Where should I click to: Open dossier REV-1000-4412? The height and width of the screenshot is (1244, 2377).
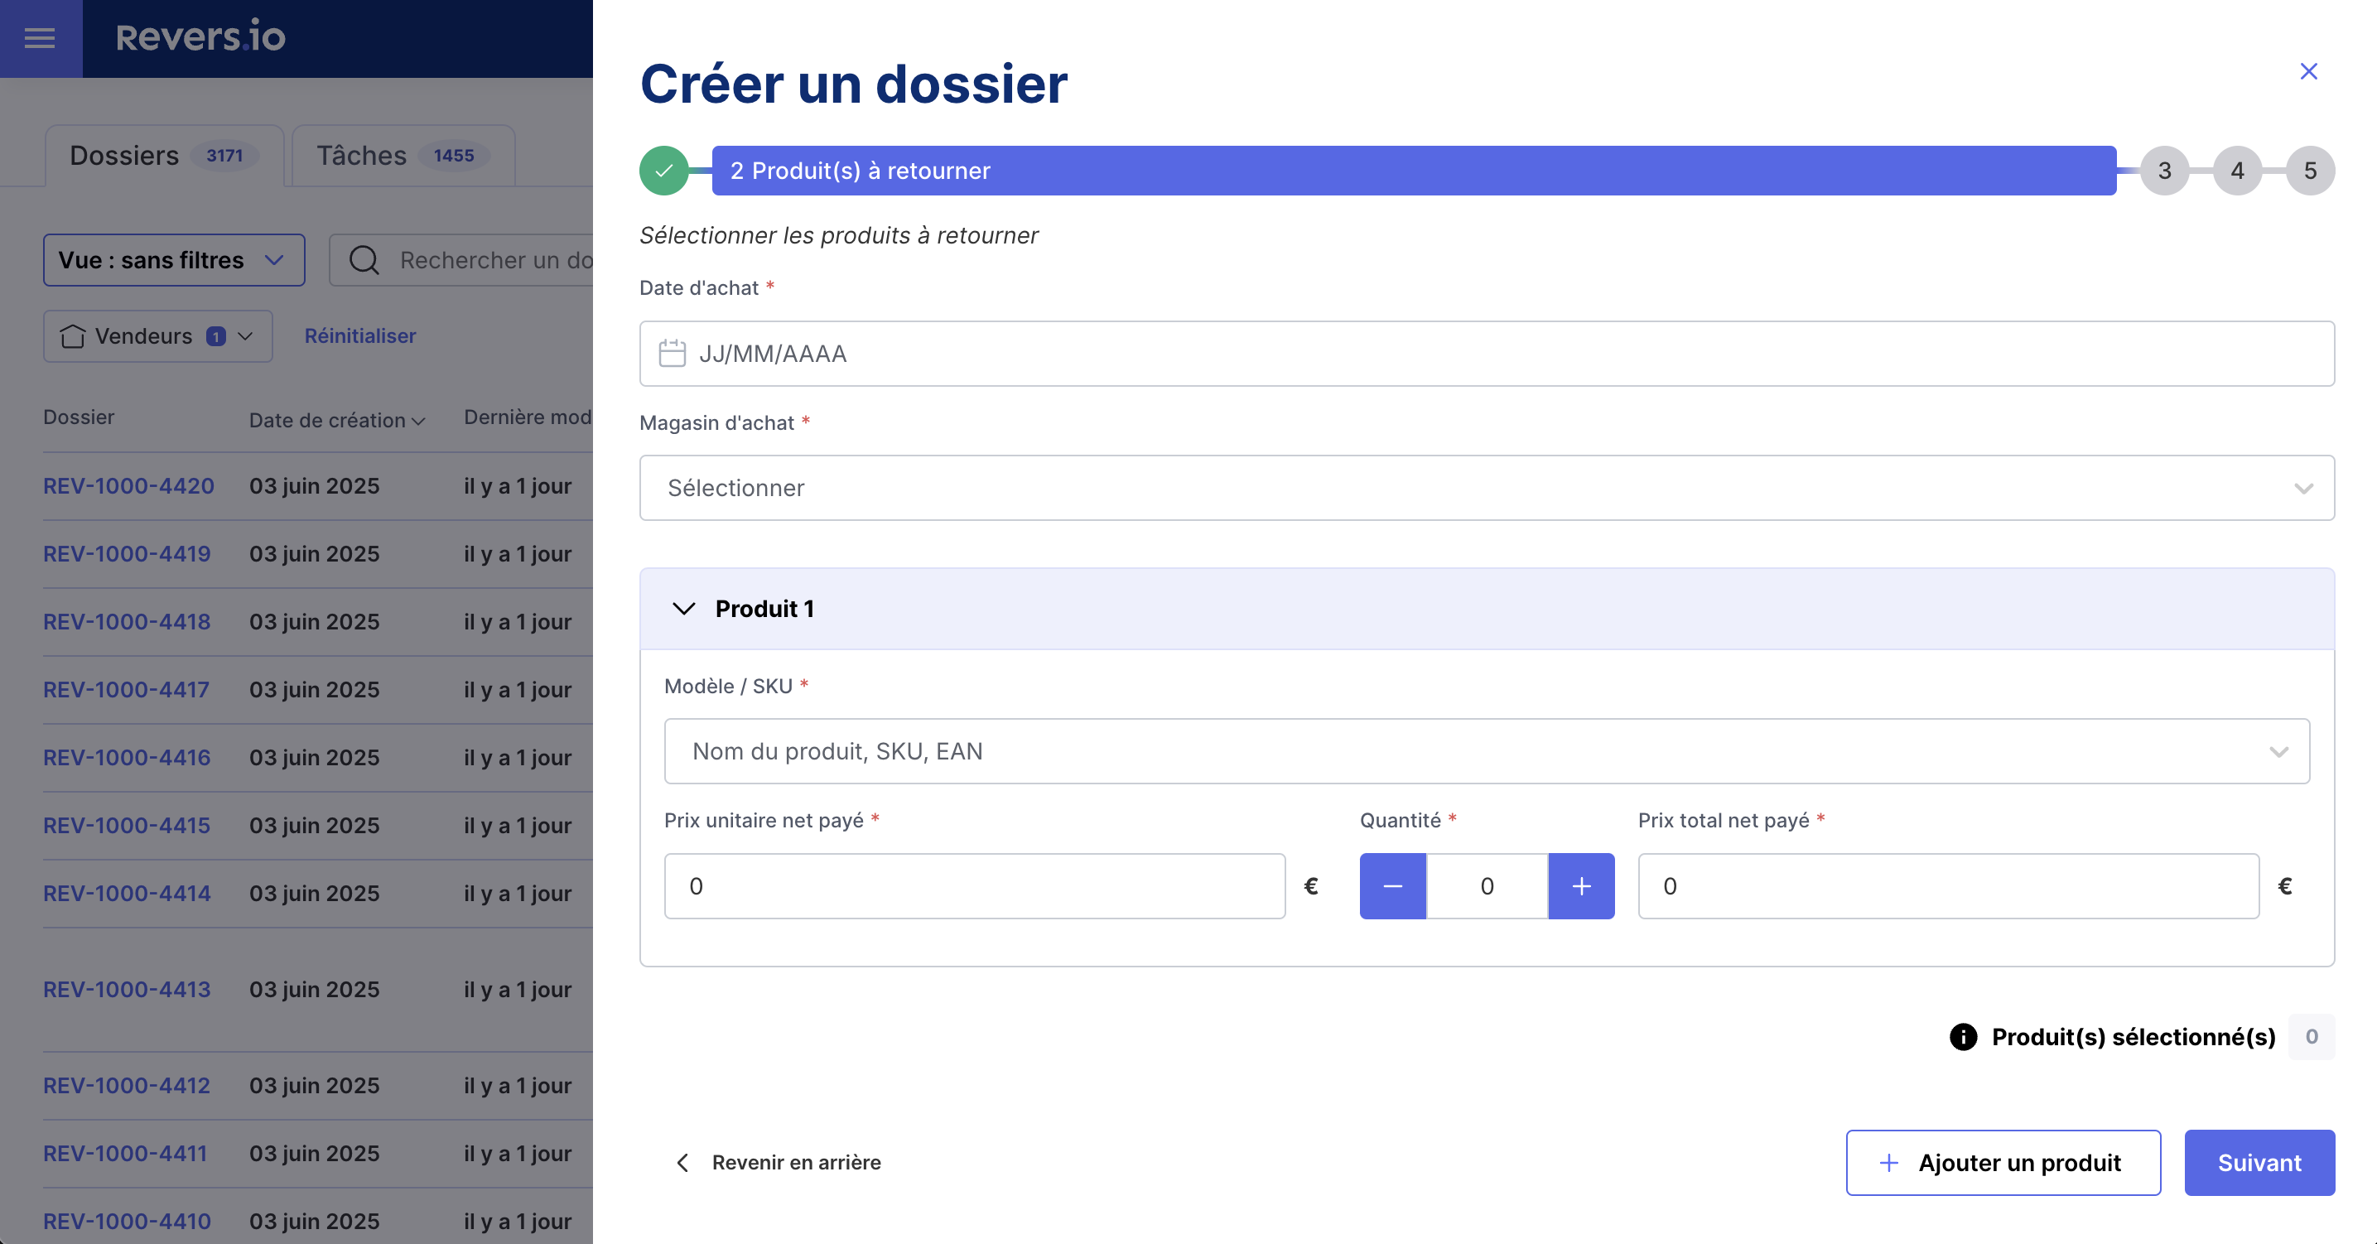(127, 1085)
